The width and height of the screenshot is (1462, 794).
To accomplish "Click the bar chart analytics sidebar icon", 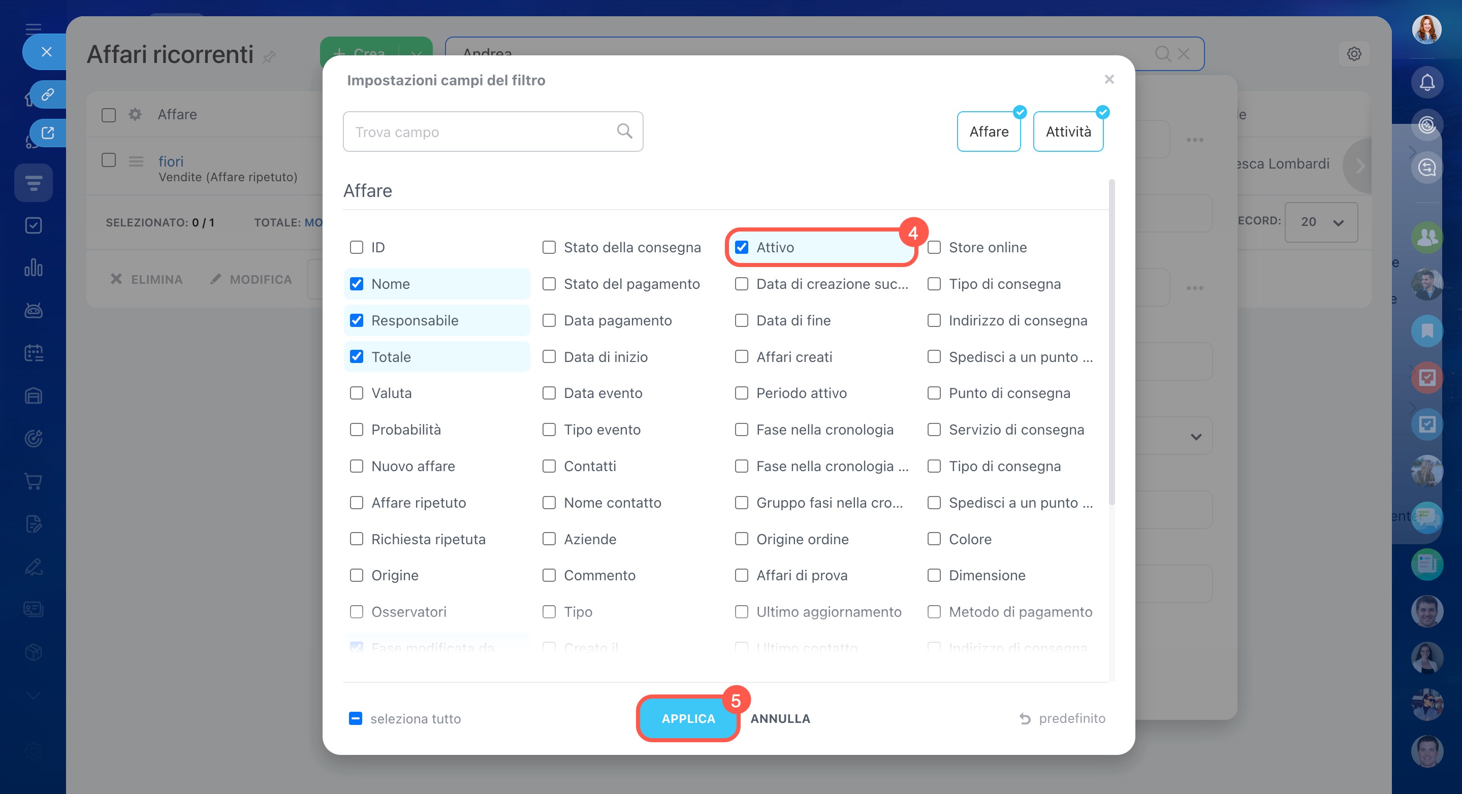I will (x=34, y=268).
